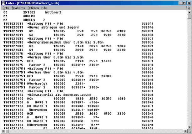Click the 'ABRENU' line
The image size is (192, 134).
29,16
